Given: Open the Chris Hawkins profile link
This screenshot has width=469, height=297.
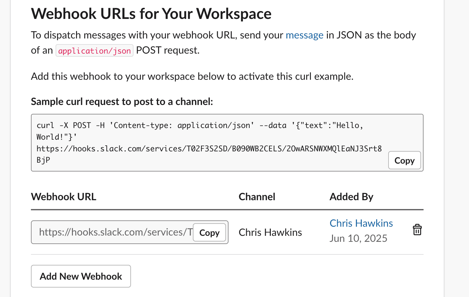Looking at the screenshot, I should (x=361, y=223).
